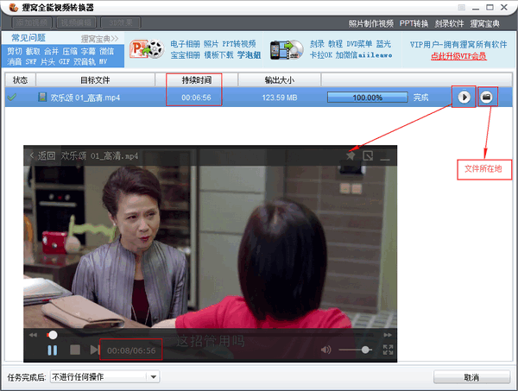Click the 状态 column header
This screenshot has width=518, height=391.
[x=20, y=80]
